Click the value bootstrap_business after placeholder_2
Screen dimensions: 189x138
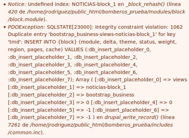pyautogui.click(x=110, y=95)
